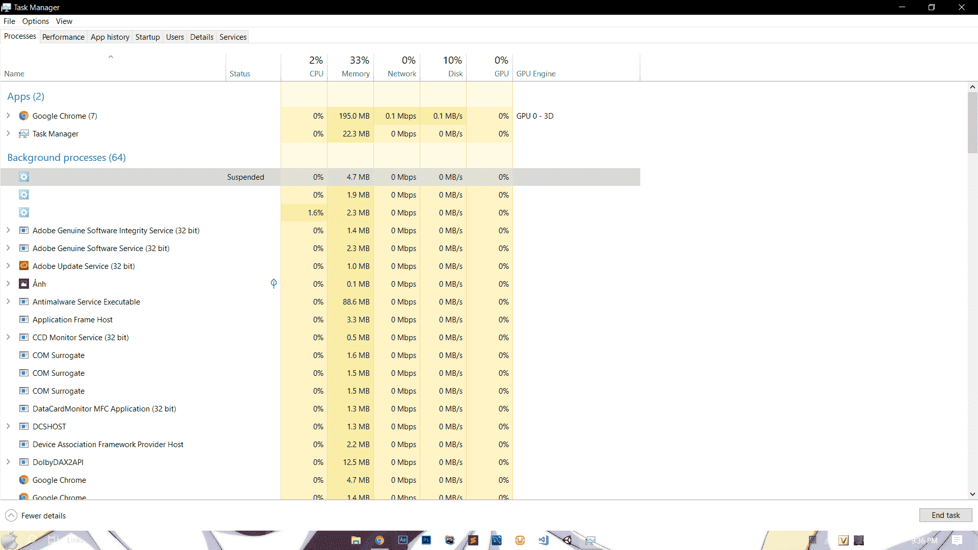Open Google Chrome from the taskbar

[x=379, y=540]
